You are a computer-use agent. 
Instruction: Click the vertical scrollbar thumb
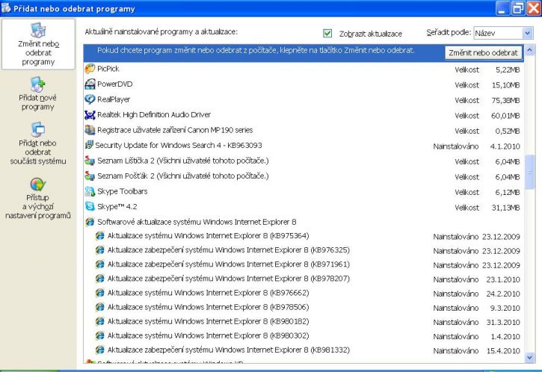[529, 172]
